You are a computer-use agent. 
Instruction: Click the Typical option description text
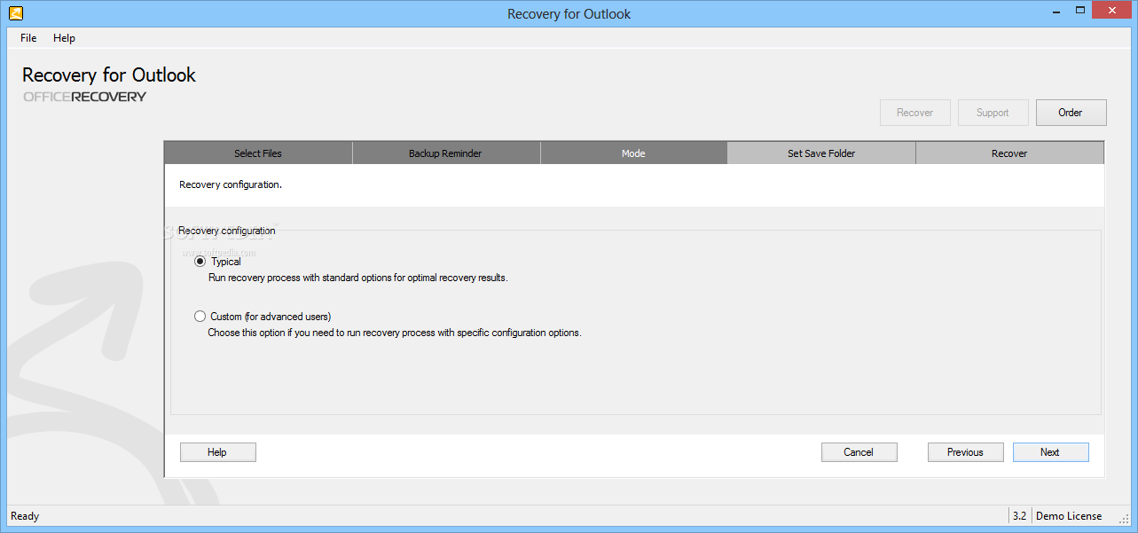[358, 278]
